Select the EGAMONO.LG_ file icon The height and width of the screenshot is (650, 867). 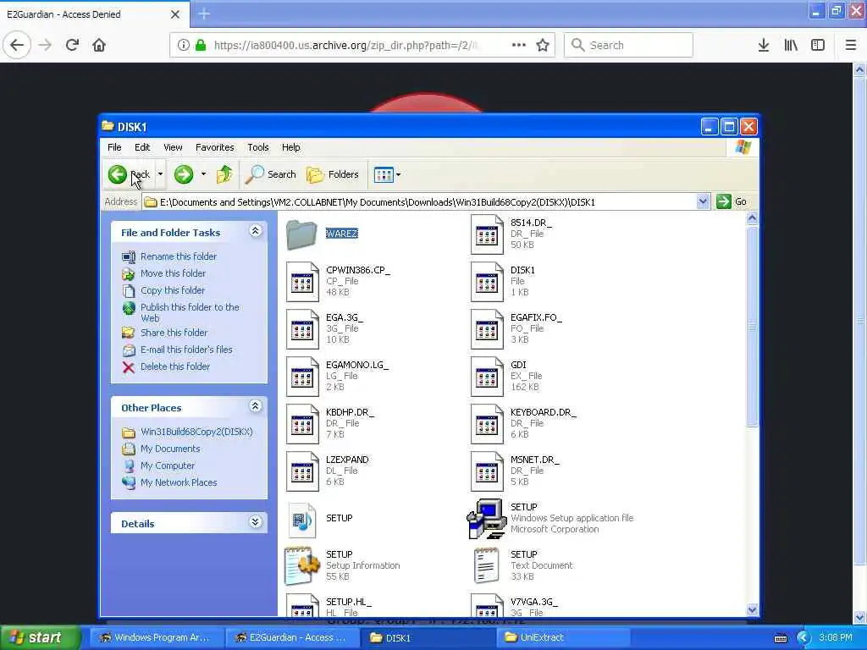[302, 377]
